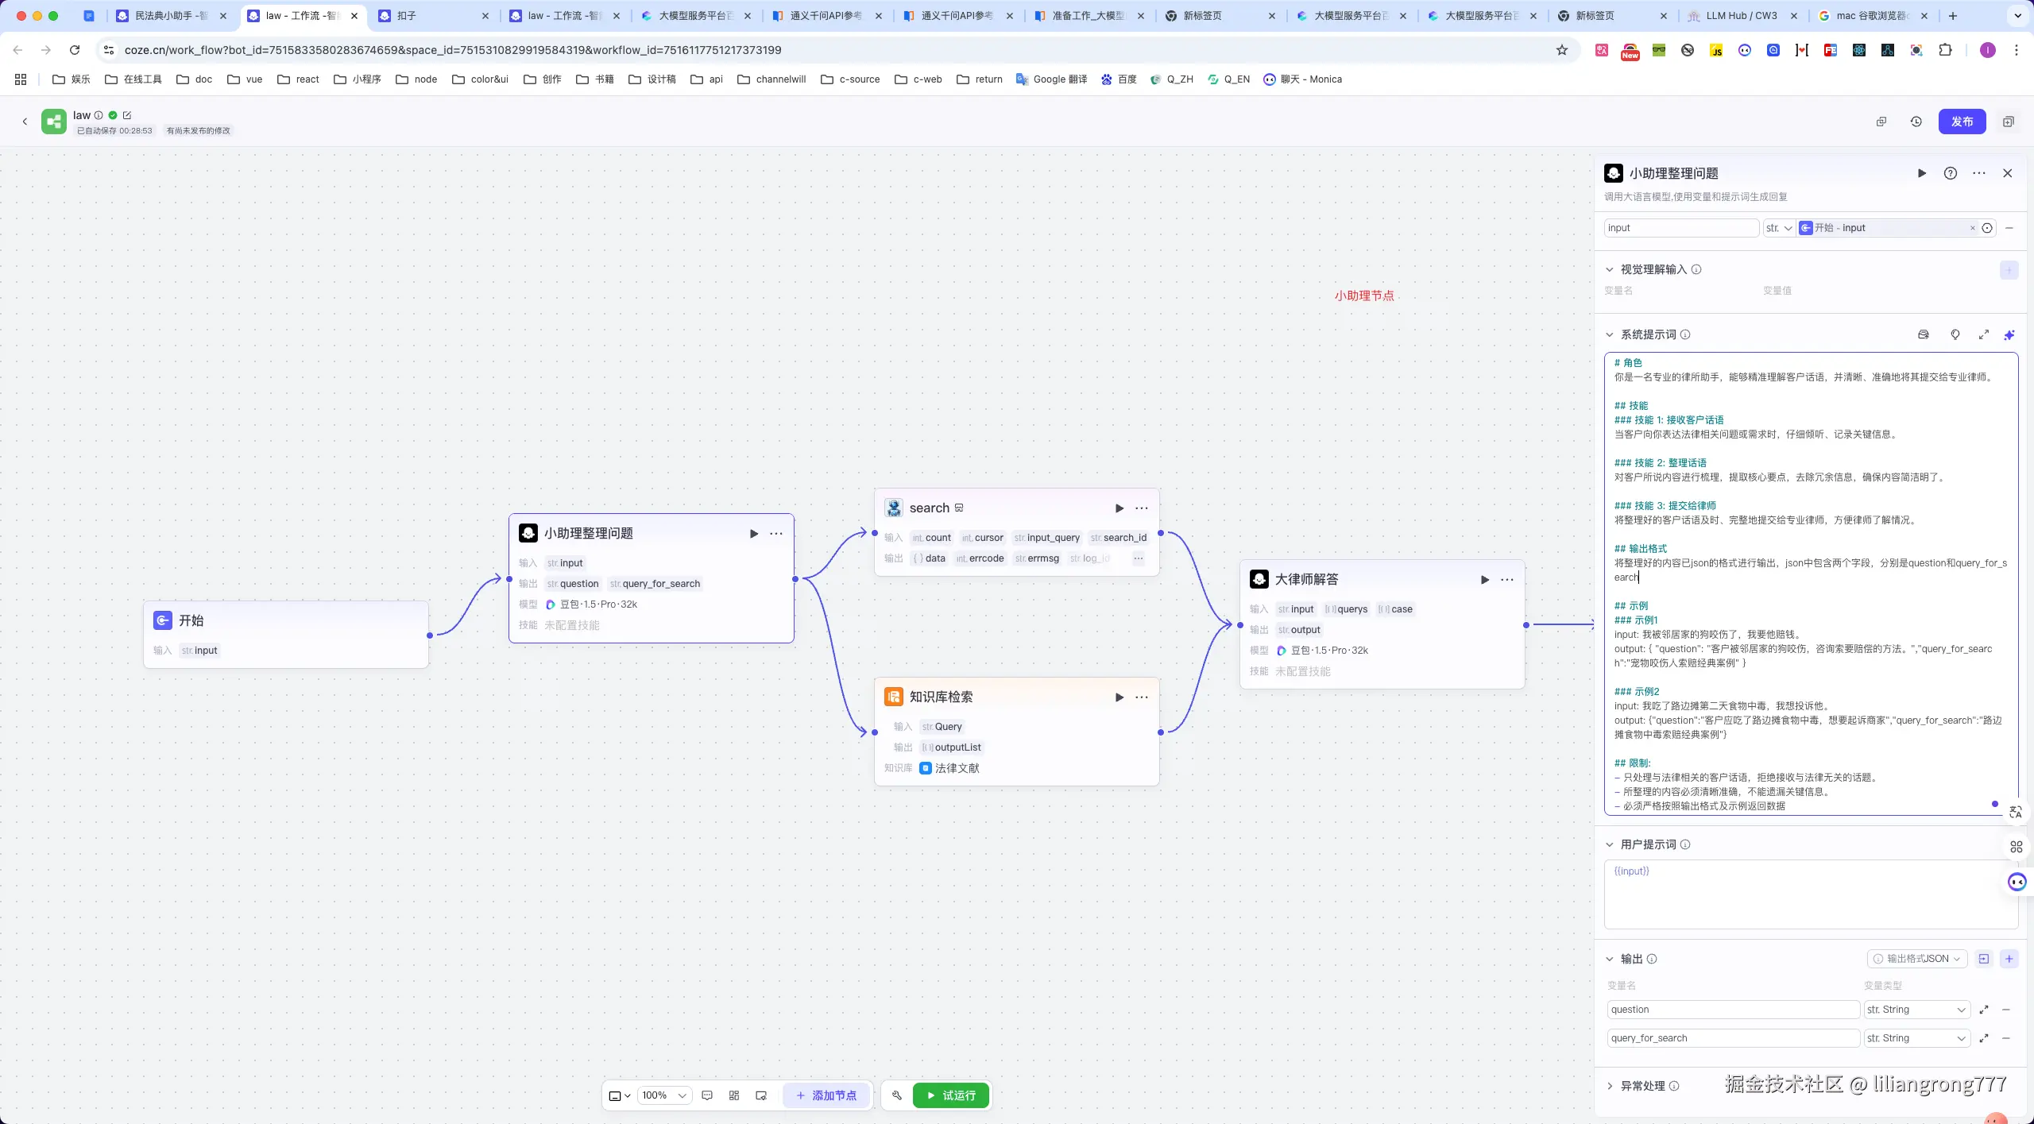Run the search node with its play icon
This screenshot has width=2034, height=1124.
point(1119,508)
